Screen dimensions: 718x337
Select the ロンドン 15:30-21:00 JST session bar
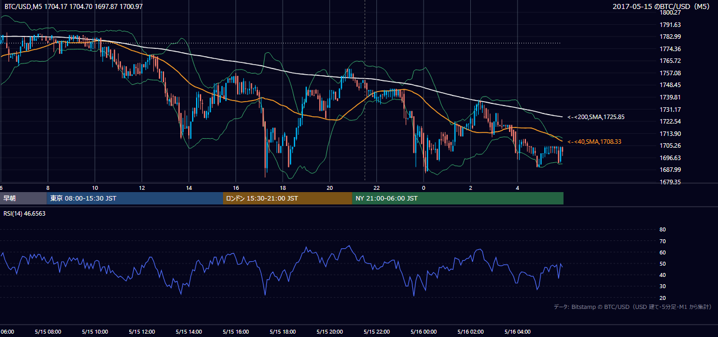(288, 198)
